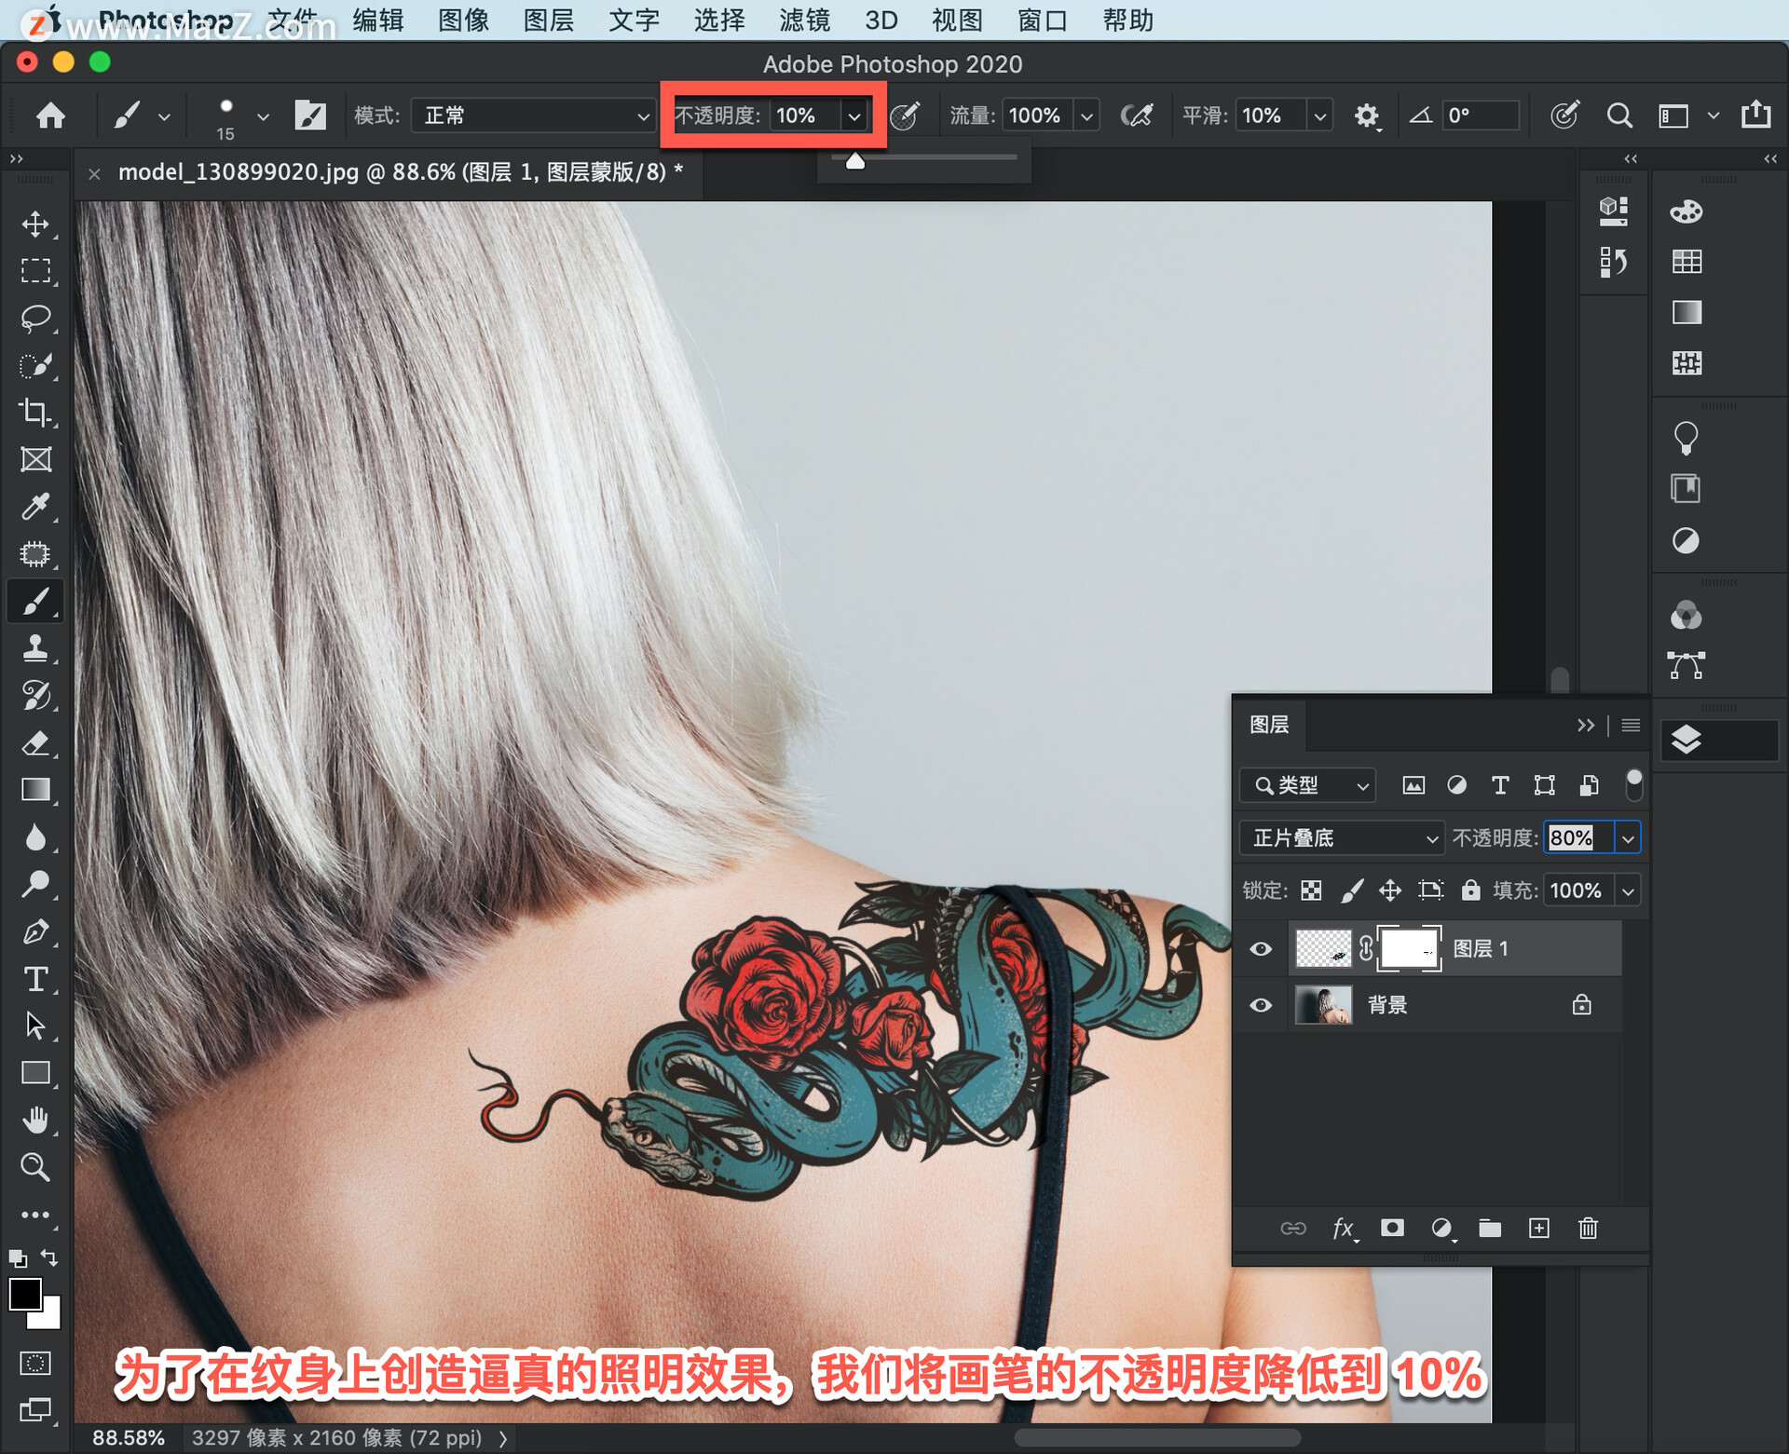Click the foreground black color swatch
The image size is (1789, 1454).
24,1293
